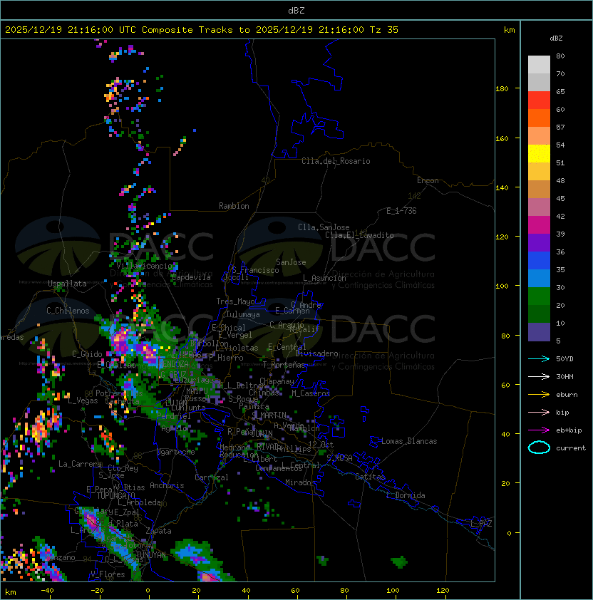Click the 'Ugarteche' map label

click(x=176, y=452)
